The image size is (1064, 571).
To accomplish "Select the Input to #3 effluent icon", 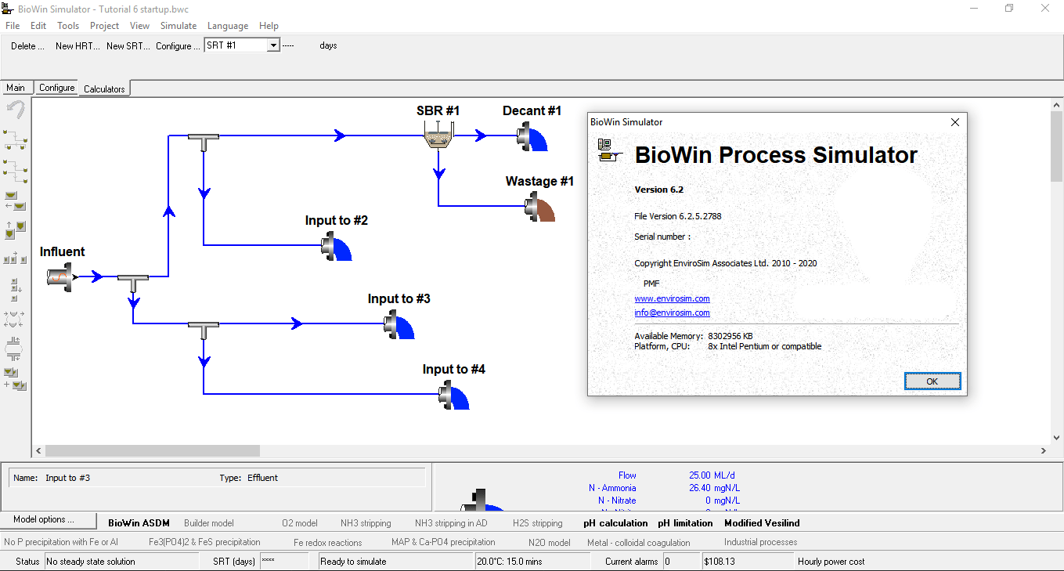I will click(399, 326).
